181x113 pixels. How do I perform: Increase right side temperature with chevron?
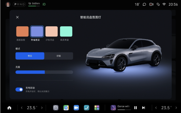point(176,108)
